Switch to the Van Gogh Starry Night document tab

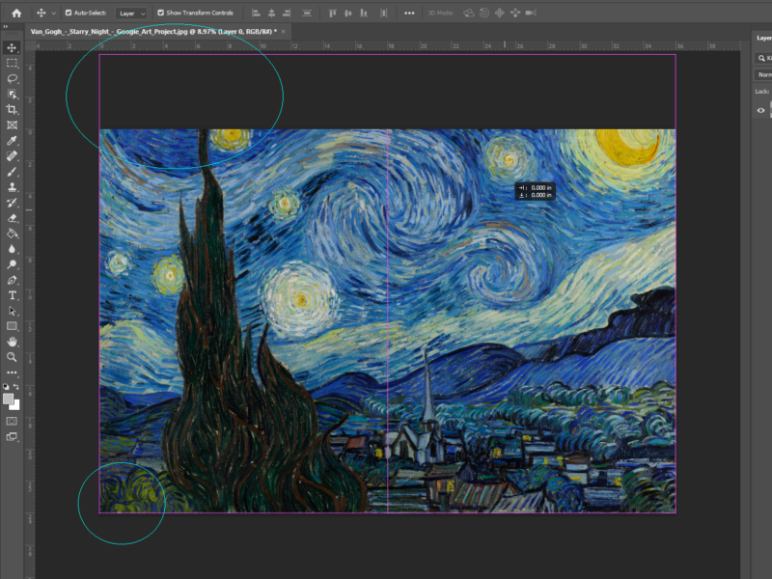tap(152, 32)
